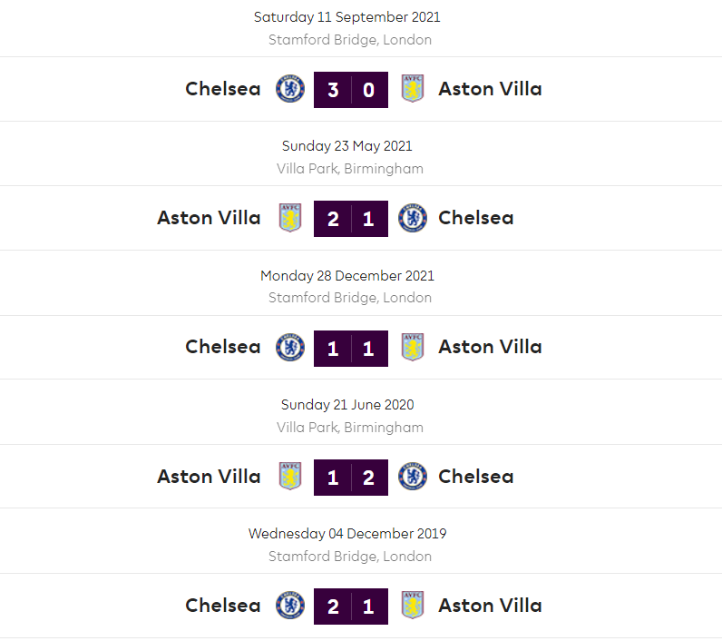The height and width of the screenshot is (641, 722).
Task: Click Chelsea crest in the 1-1 draw
Action: 290,347
